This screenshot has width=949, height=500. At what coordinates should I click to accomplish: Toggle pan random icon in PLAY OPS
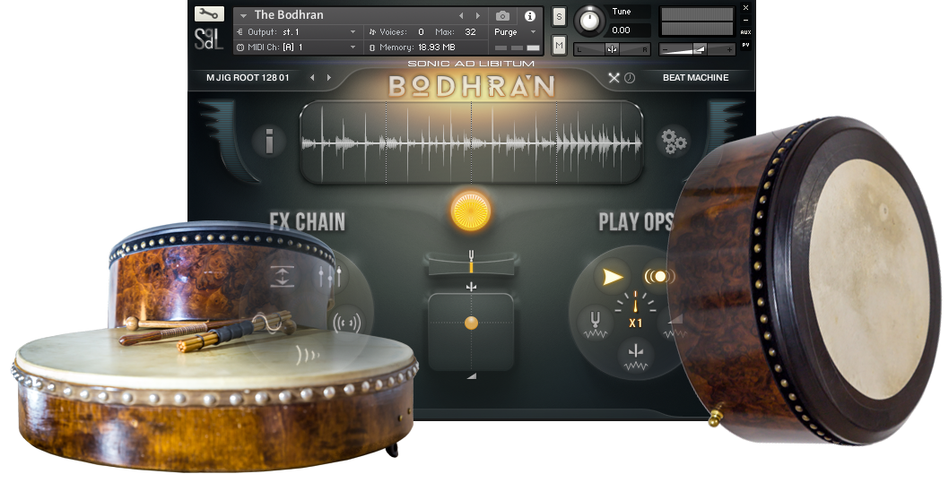tap(635, 358)
